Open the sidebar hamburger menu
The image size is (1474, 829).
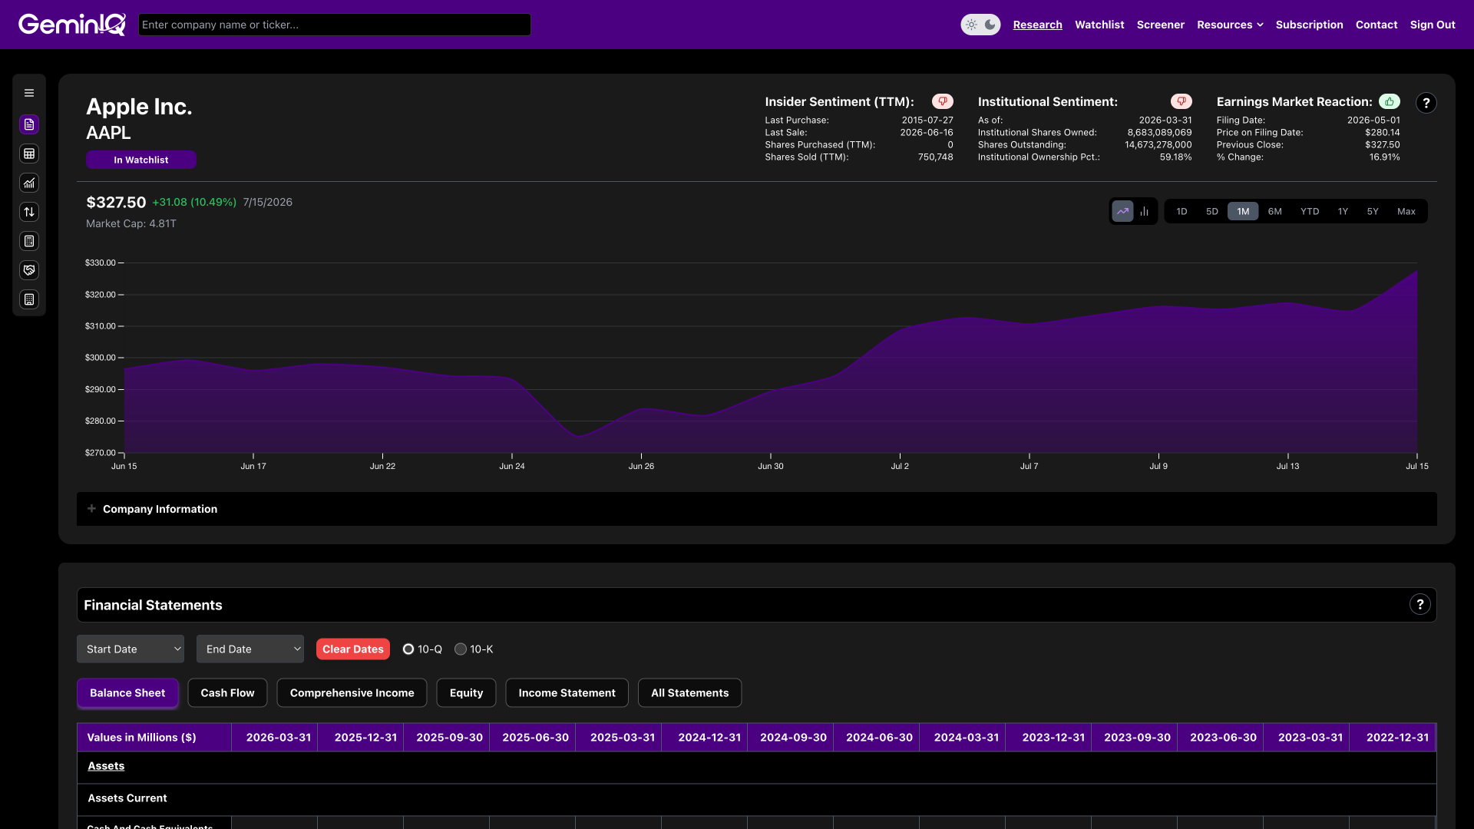[29, 93]
